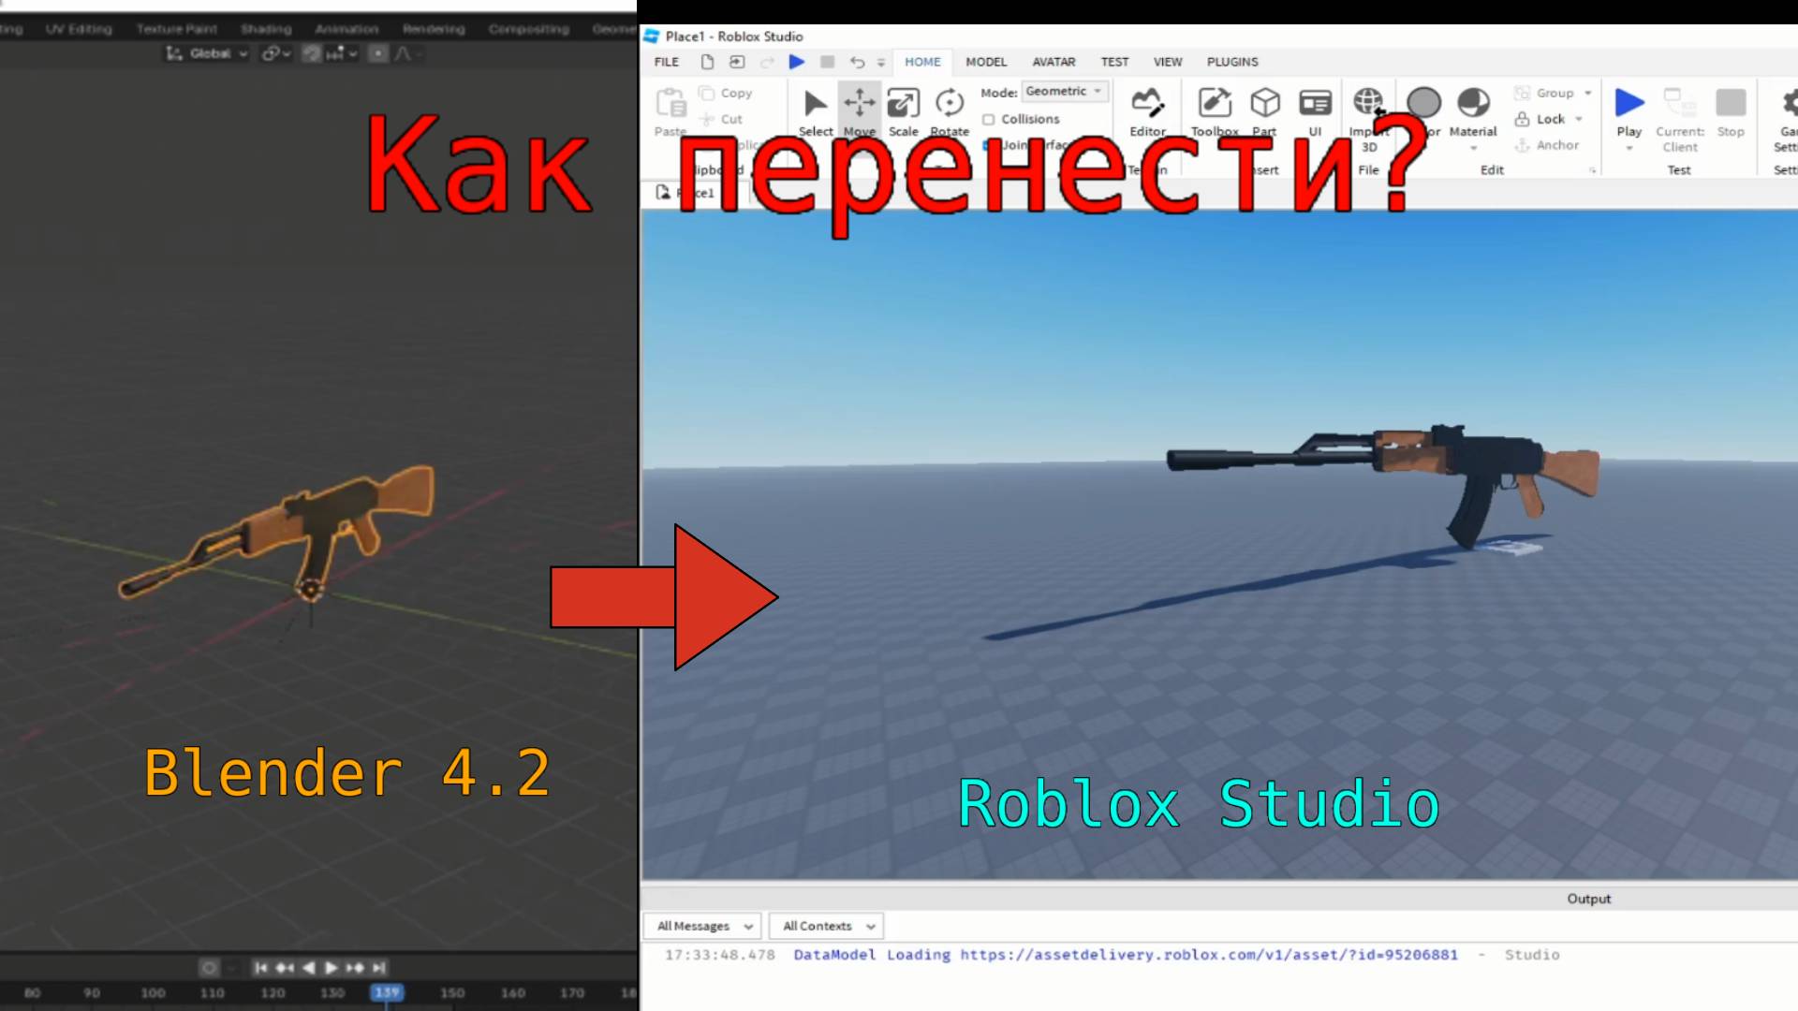Click the gray Color circle swatch
Image resolution: width=1798 pixels, height=1011 pixels.
click(1423, 102)
